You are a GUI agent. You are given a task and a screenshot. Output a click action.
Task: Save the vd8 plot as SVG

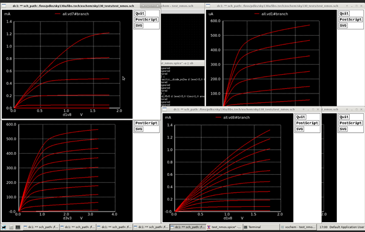[299, 129]
